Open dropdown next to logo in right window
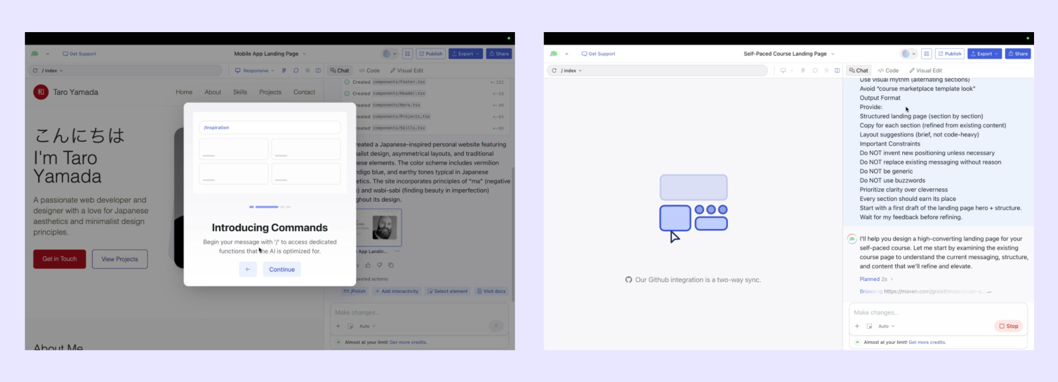 click(x=567, y=54)
